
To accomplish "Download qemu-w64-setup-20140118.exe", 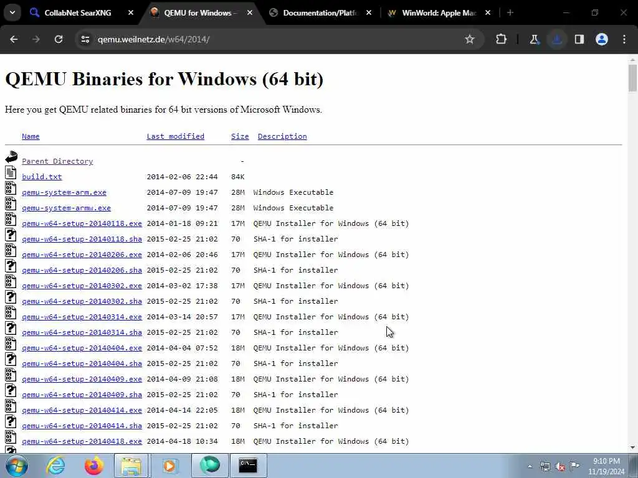I will click(x=82, y=223).
